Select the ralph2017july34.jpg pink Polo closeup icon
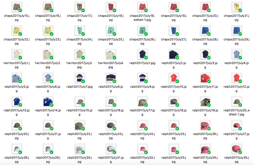Viewport: 253px width, 165px height. (205, 149)
